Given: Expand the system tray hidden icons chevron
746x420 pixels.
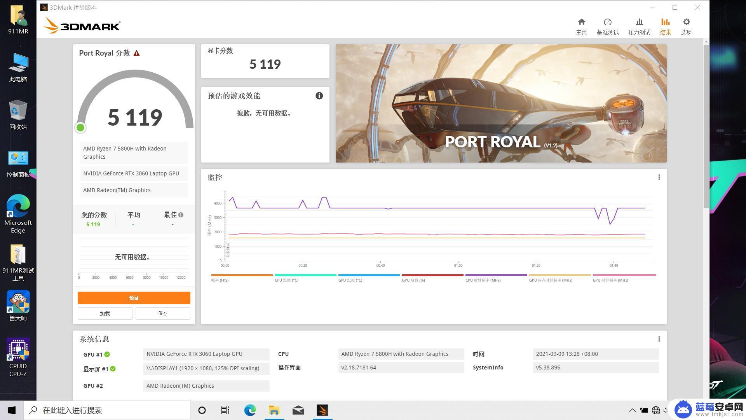Looking at the screenshot, I should pos(632,410).
